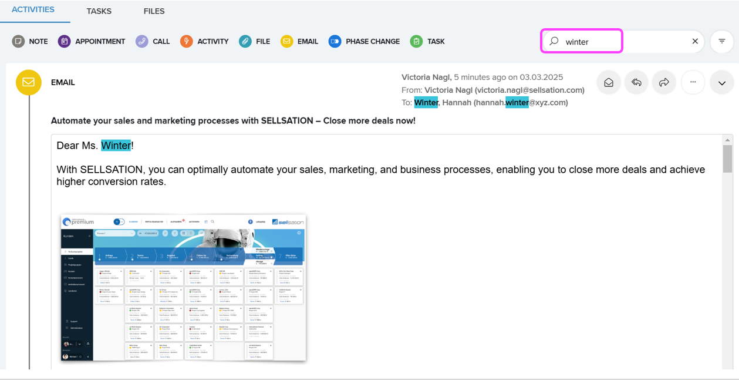Click "Victoria Nagl, 5 minutes ago on 03.03.2025"
The image size is (739, 380).
(482, 77)
